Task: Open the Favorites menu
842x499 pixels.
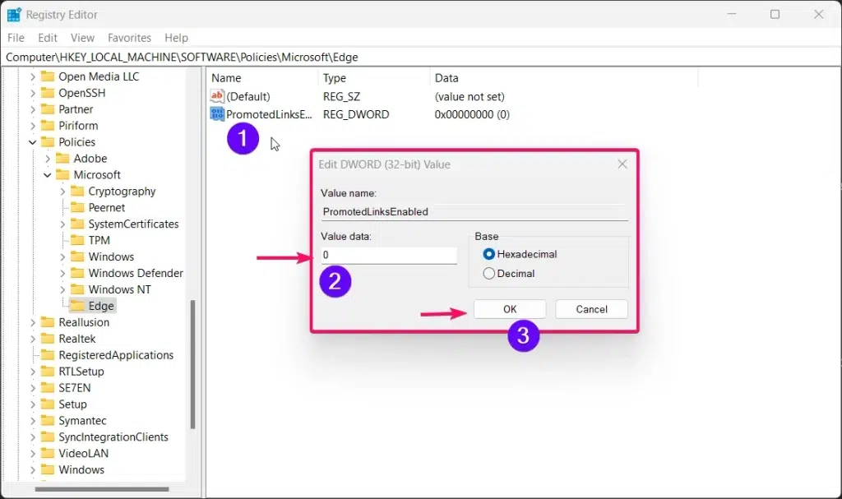Action: 129,38
